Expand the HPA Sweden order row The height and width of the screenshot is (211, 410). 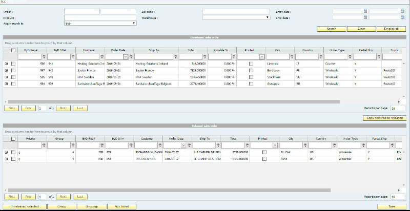click(6, 77)
